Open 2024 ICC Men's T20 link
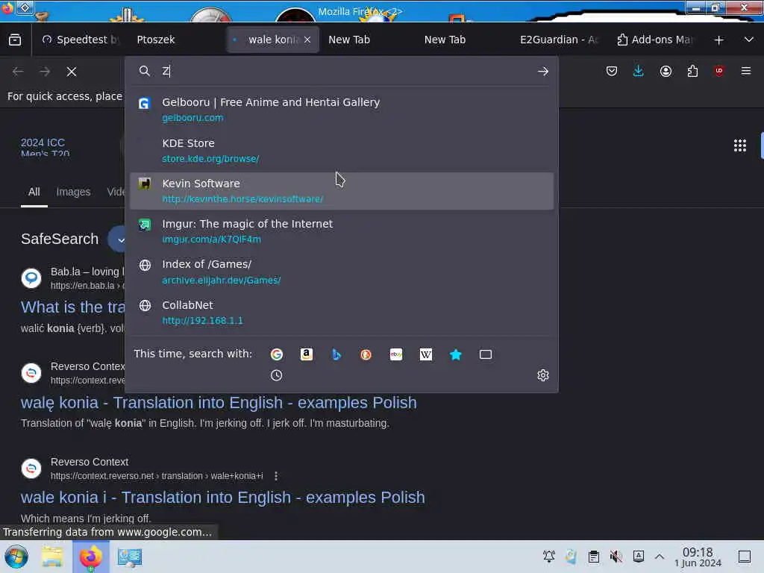Screen dimensions: 764x573 [x=45, y=147]
